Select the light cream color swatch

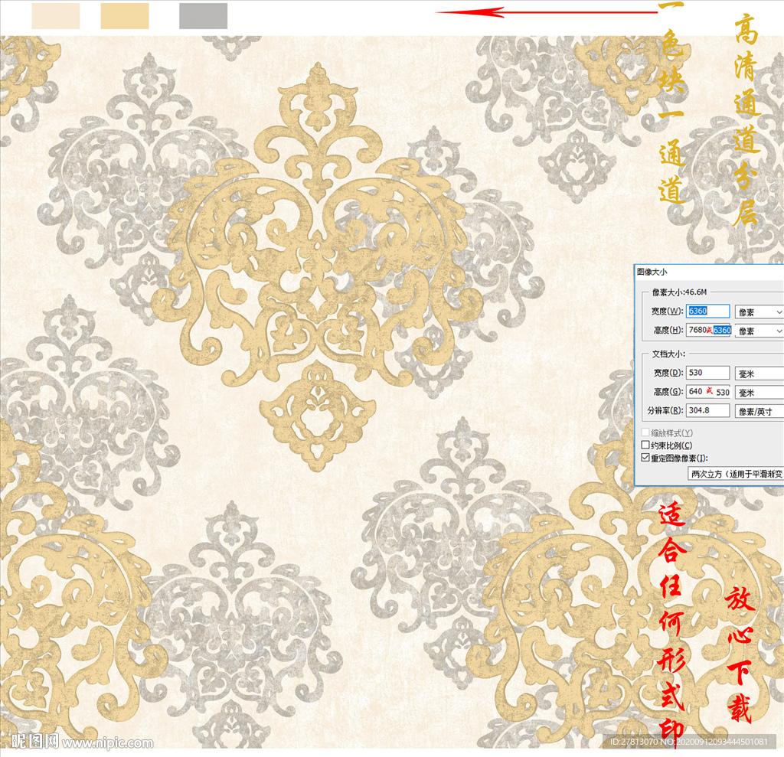point(55,16)
